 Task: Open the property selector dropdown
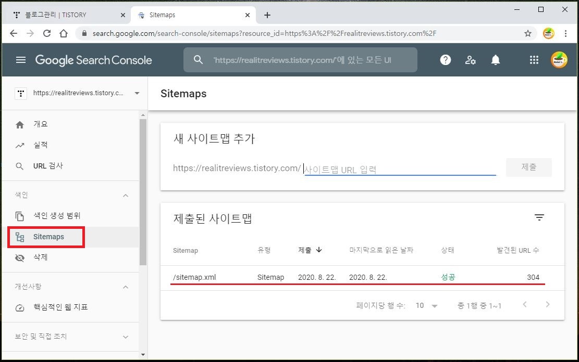pyautogui.click(x=77, y=93)
